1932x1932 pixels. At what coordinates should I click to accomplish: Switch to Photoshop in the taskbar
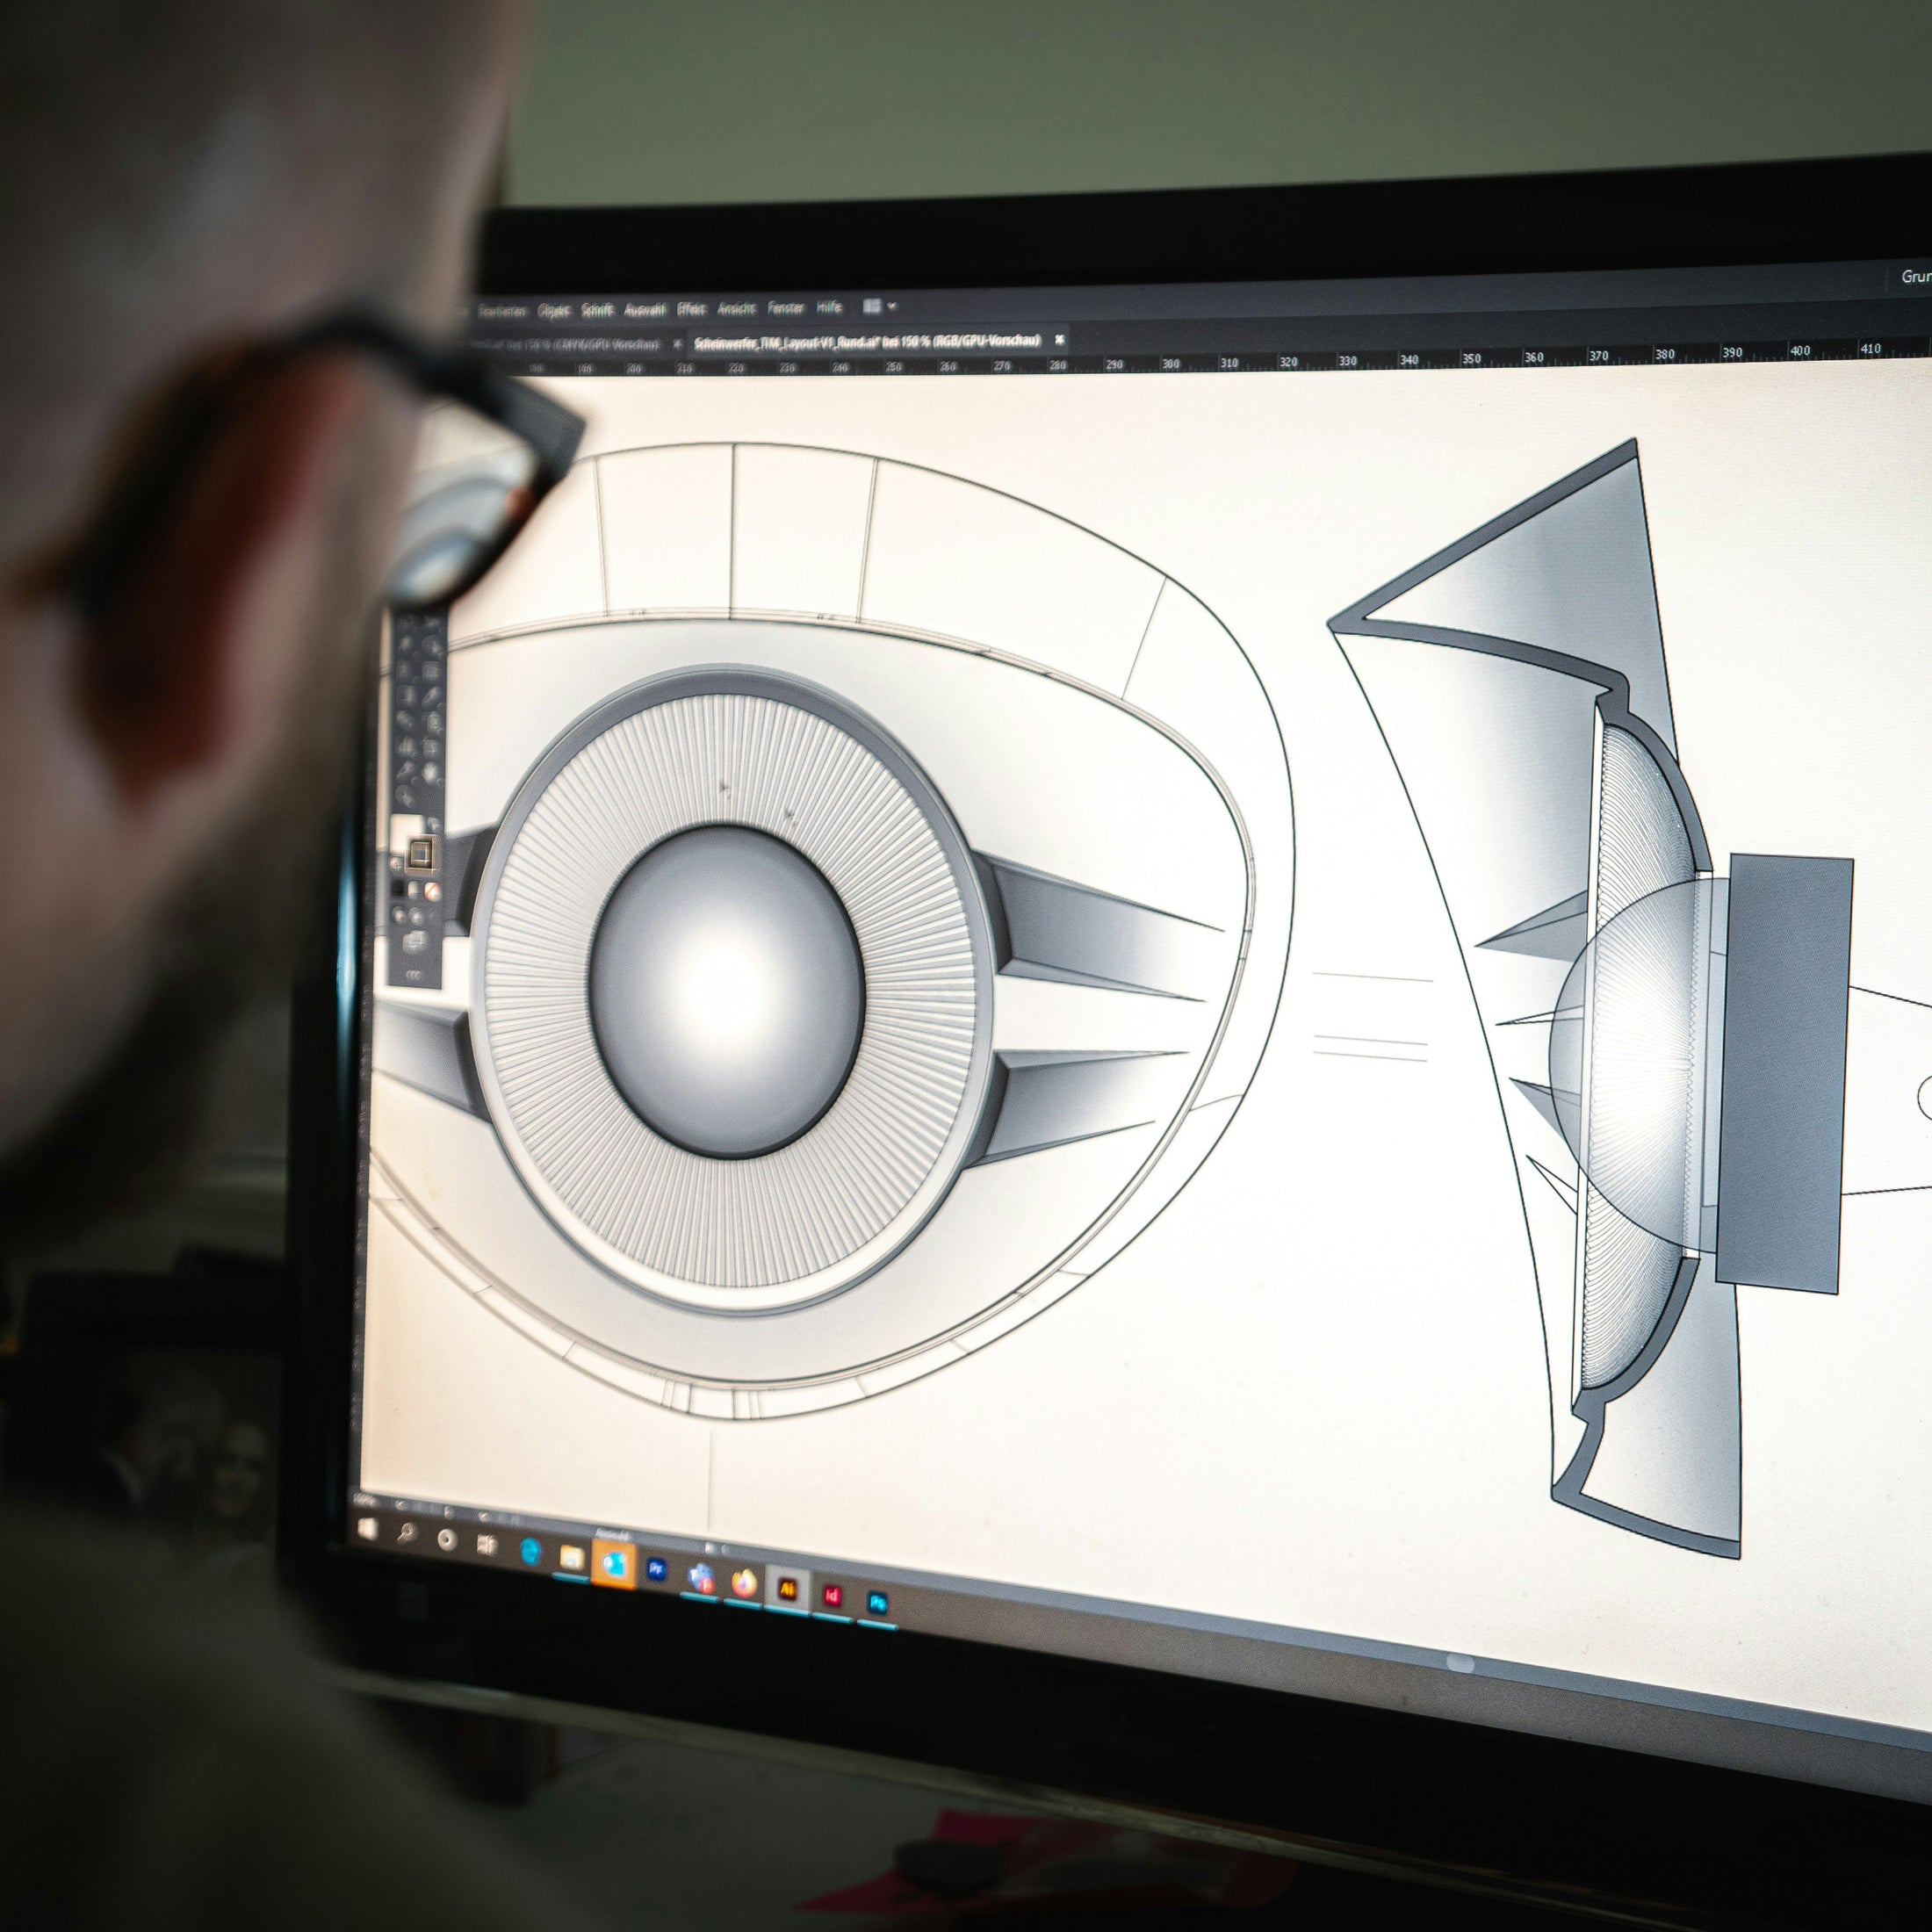tap(877, 1603)
